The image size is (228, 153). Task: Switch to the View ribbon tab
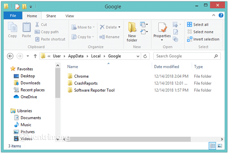click(x=69, y=16)
